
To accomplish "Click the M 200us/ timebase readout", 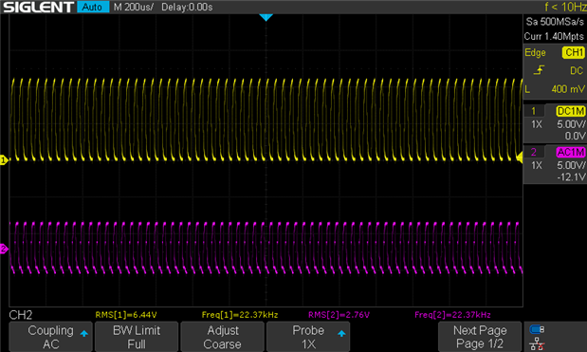I will pyautogui.click(x=134, y=7).
